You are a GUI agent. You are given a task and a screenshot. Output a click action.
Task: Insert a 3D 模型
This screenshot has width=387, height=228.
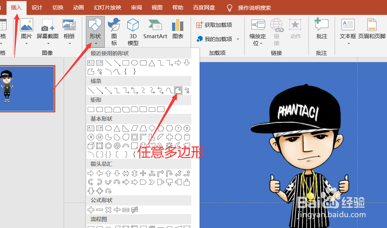coord(133,32)
